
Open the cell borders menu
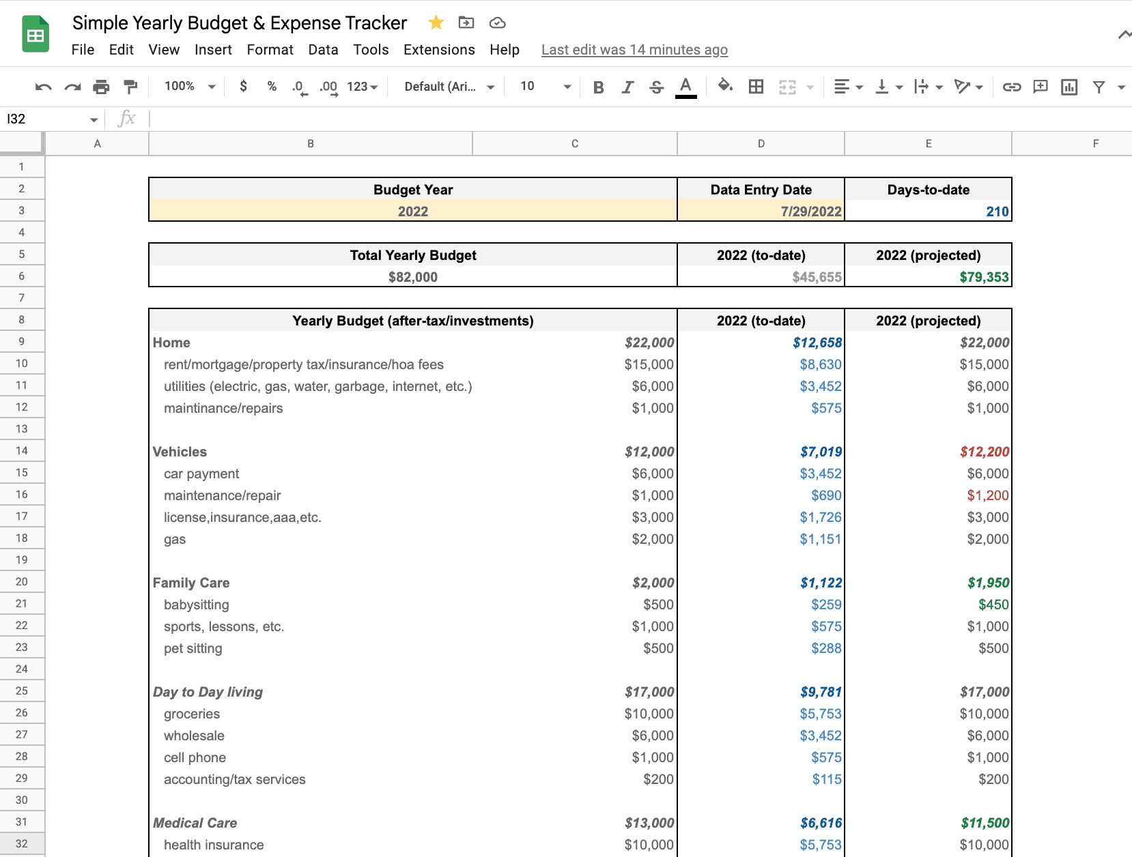pos(756,87)
